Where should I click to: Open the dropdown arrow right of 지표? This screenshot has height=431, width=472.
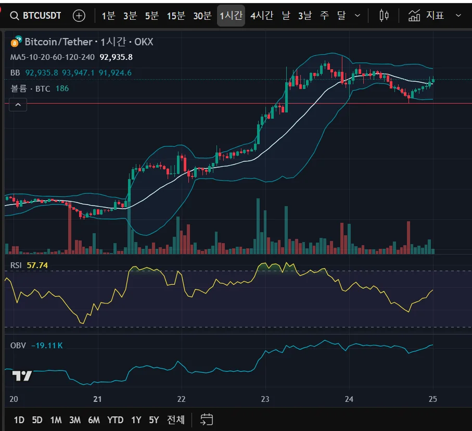click(x=458, y=16)
